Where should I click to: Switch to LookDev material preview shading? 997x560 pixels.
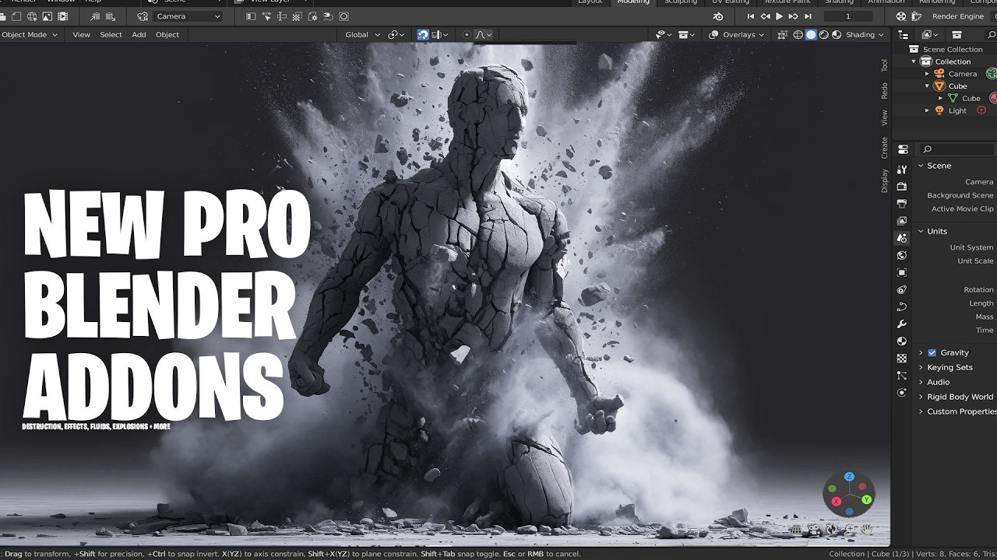pos(823,34)
